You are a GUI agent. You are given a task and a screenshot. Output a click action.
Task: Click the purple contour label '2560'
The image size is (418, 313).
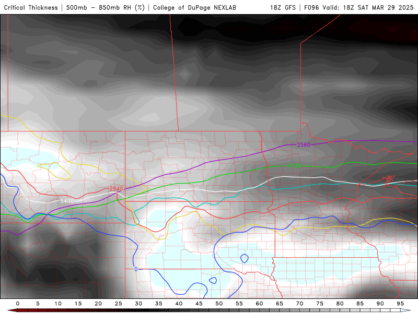[x=304, y=145]
